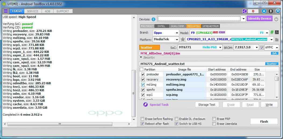The image size is (283, 139).
Task: Disable Reboot after flash
Action: (x=142, y=124)
